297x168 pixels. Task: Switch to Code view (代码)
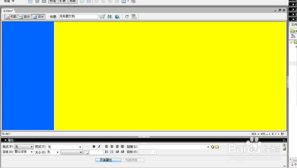click(x=11, y=17)
